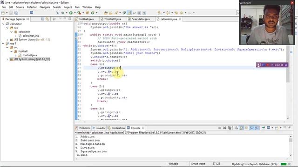Click the New Java Class green icon
Screen dimensions: 298x167
coord(93,13)
